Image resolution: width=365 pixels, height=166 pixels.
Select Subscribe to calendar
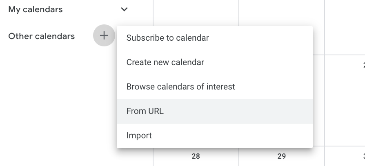pyautogui.click(x=168, y=38)
